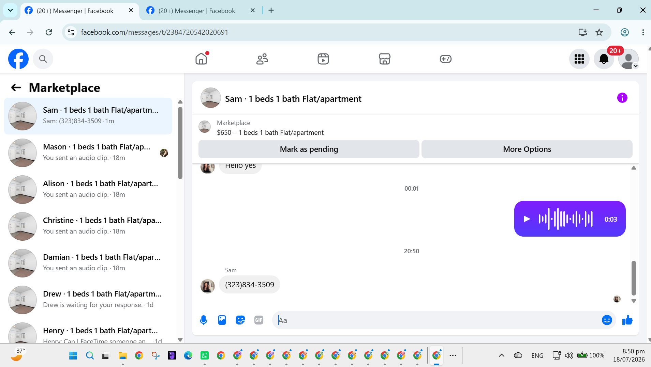Viewport: 651px width, 367px height.
Task: Mark the listing as pending
Action: tap(309, 149)
